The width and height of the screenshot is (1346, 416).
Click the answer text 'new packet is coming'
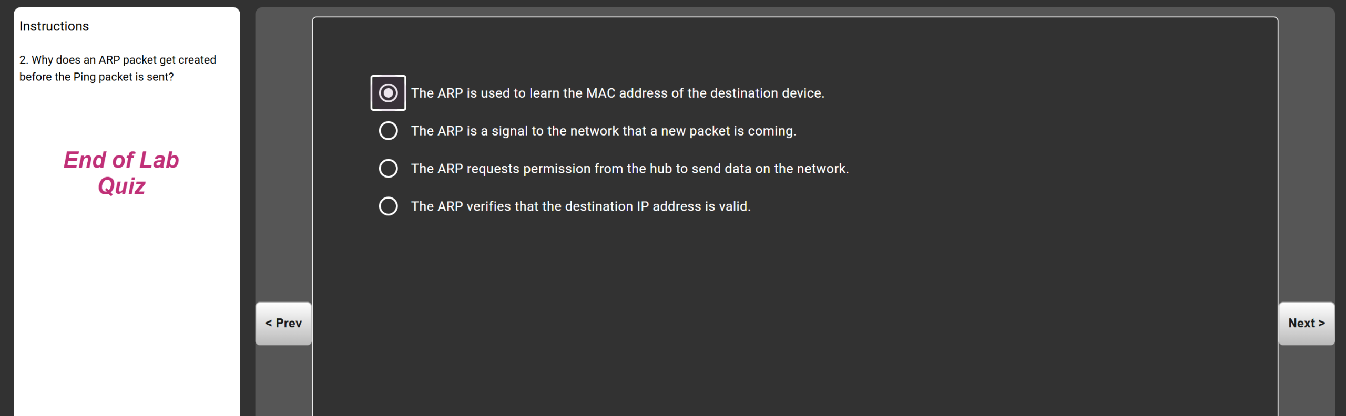603,131
